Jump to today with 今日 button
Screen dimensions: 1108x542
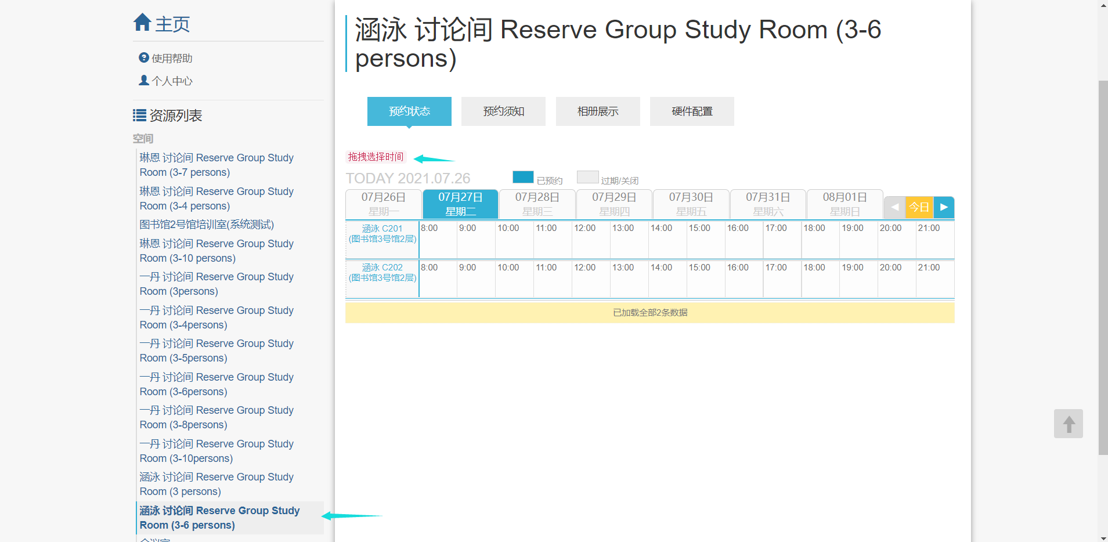tap(919, 207)
